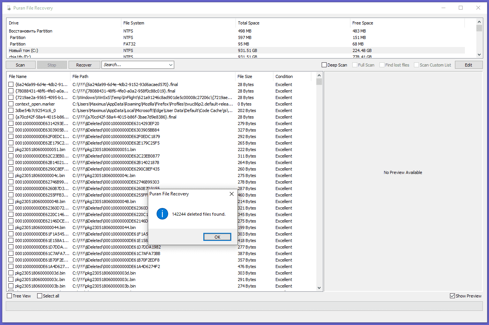Enable the Deep Scan checkbox
The image size is (489, 325).
tap(324, 65)
